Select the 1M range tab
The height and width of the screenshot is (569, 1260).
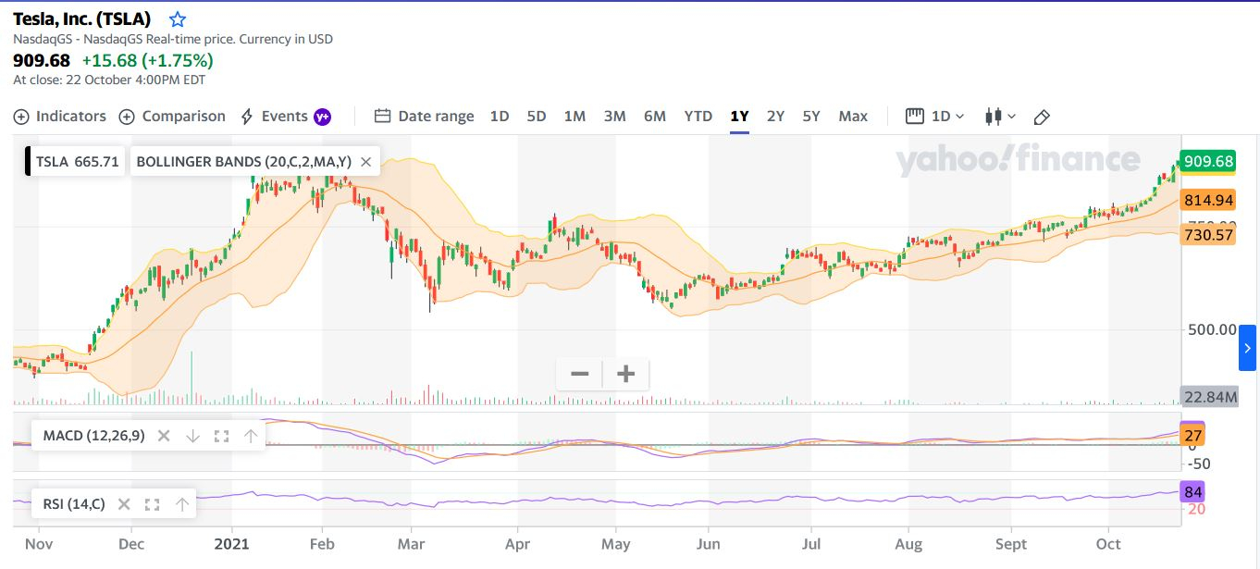pos(574,117)
